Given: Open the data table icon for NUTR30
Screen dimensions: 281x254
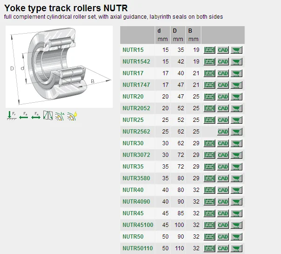Looking at the screenshot, I should 209,143.
